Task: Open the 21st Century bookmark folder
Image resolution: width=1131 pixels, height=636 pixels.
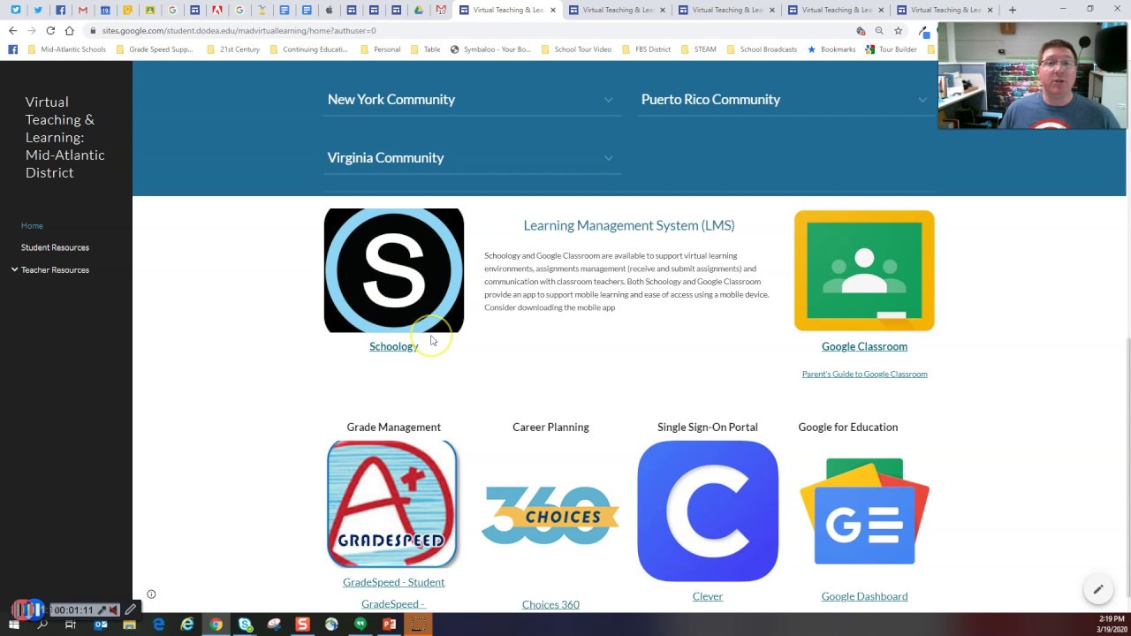Action: point(233,49)
